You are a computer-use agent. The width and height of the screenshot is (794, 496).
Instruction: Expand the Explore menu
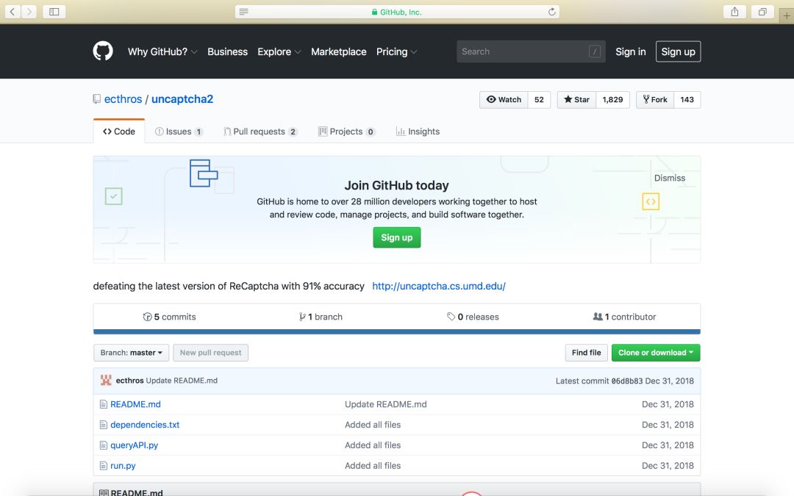coord(279,51)
